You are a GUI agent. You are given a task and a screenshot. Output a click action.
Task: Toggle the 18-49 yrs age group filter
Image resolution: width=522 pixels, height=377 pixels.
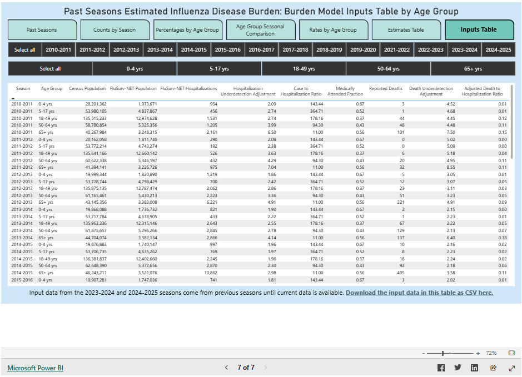click(304, 68)
